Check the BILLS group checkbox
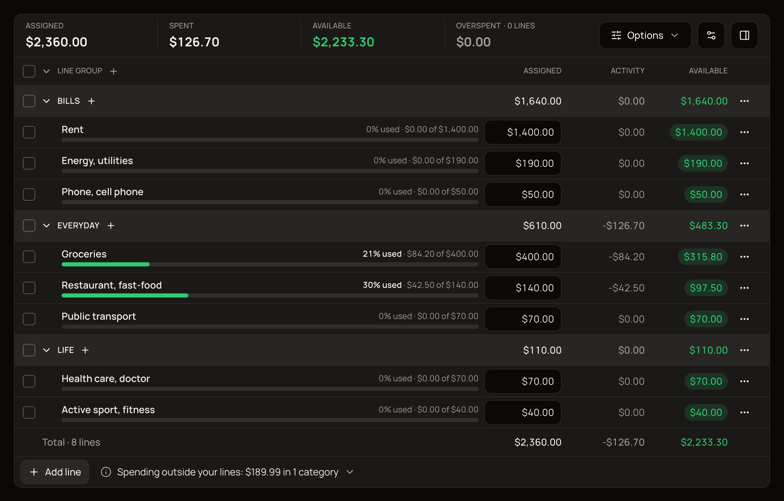The image size is (784, 501). click(x=29, y=101)
